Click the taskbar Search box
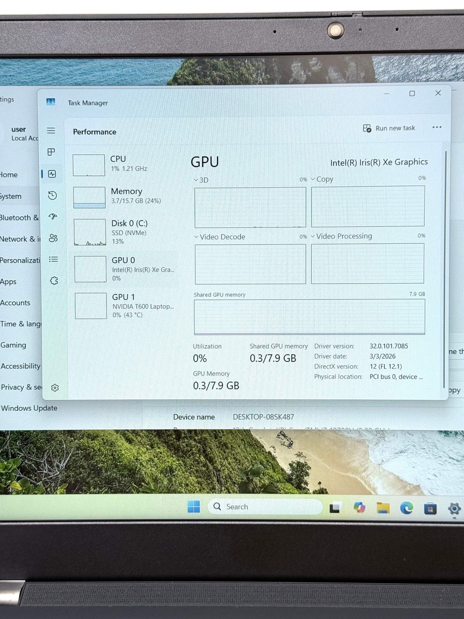The width and height of the screenshot is (464, 619). (265, 507)
